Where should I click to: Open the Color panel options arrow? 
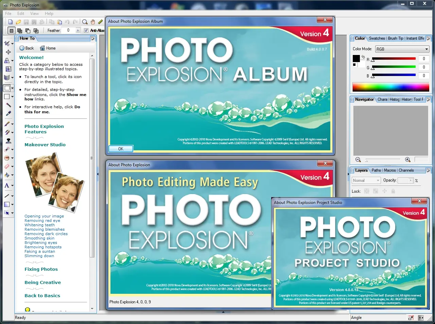[428, 38]
